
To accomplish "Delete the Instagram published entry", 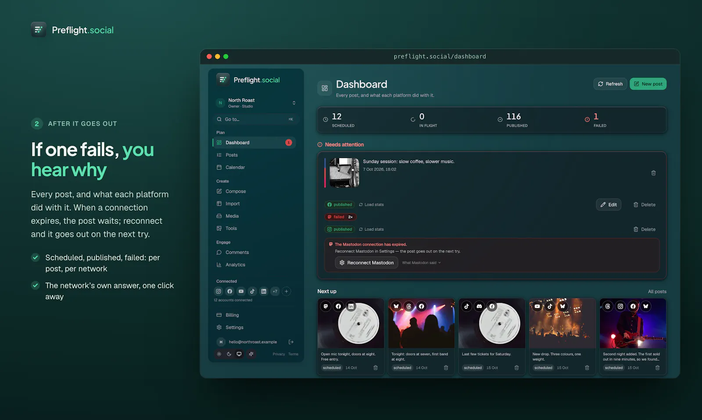I will [x=645, y=229].
